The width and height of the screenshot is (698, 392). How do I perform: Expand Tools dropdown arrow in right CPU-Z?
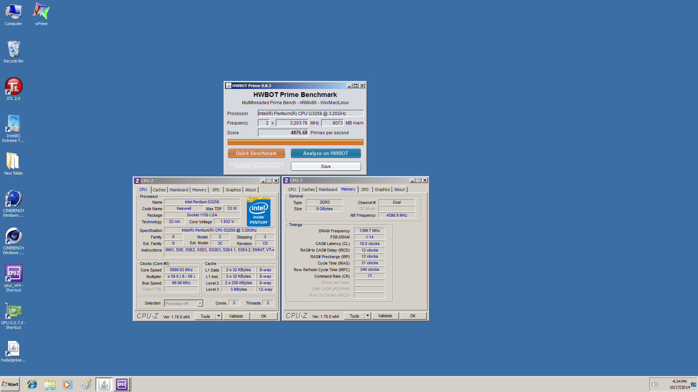[x=368, y=316]
